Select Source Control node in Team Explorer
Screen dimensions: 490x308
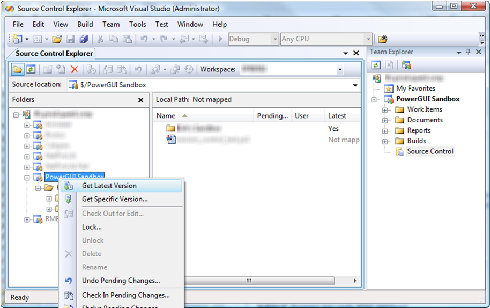pos(430,151)
